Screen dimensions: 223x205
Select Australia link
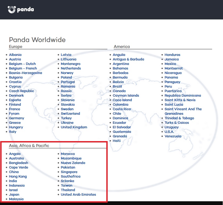click(16, 158)
